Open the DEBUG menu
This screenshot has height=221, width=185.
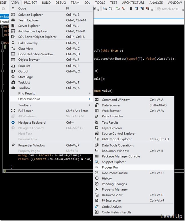(61, 3)
